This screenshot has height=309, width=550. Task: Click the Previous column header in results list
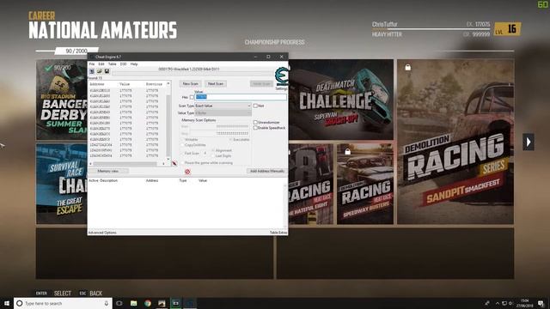point(155,84)
